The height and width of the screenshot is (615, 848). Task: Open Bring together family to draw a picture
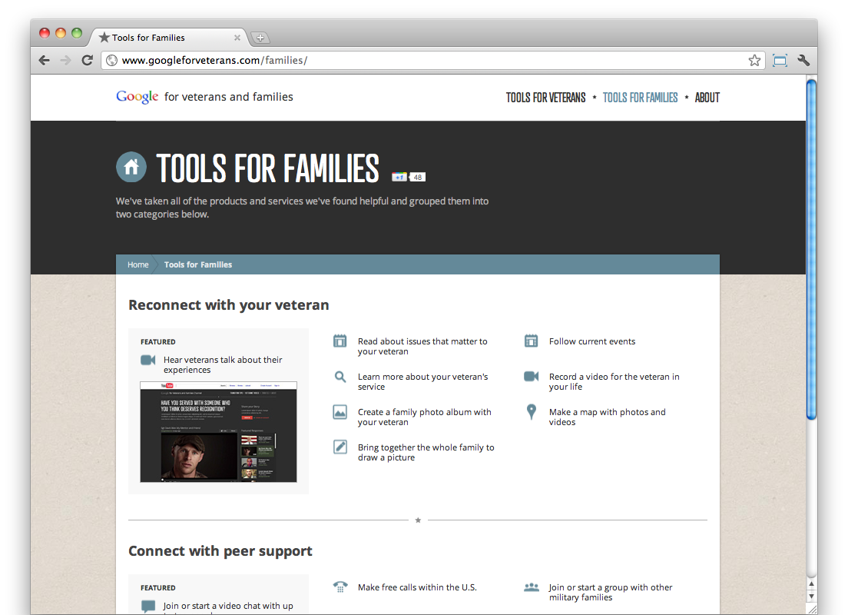click(426, 453)
